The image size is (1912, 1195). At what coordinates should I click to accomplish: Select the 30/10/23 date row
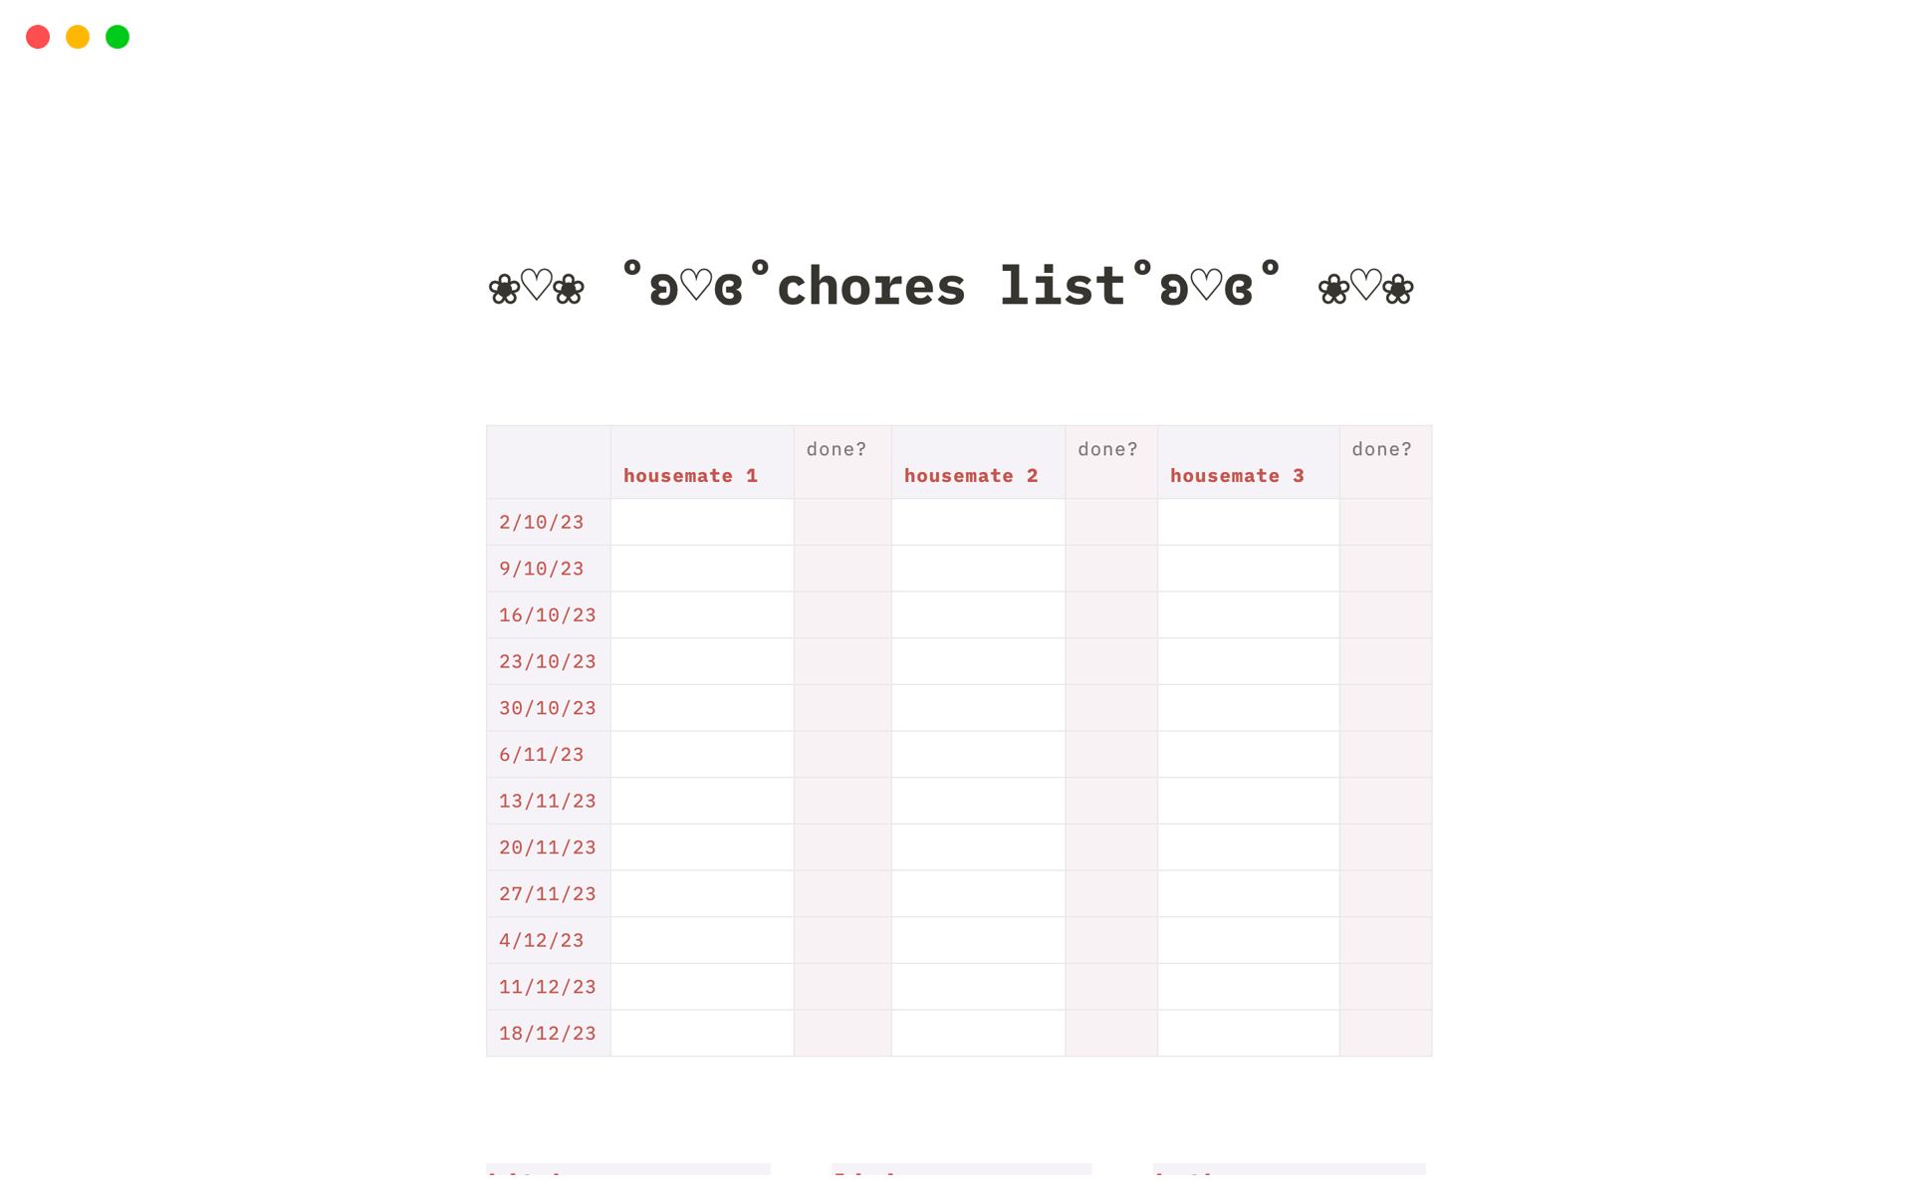point(545,706)
